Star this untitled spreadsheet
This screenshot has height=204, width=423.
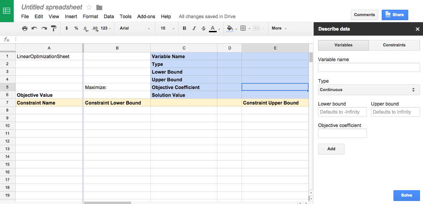pyautogui.click(x=89, y=7)
